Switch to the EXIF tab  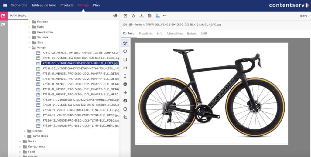click(203, 34)
